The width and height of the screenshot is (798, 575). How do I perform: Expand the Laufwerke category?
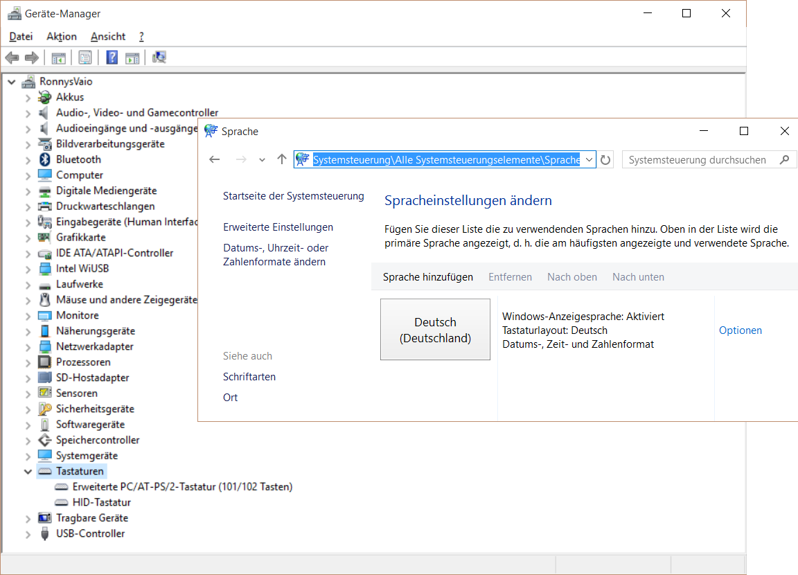coord(28,285)
